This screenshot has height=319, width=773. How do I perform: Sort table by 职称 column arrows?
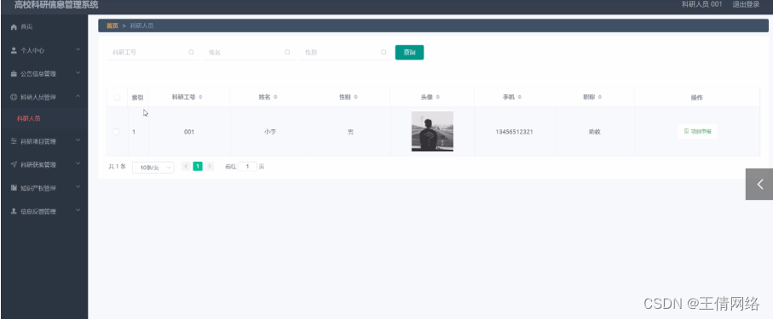click(x=600, y=98)
